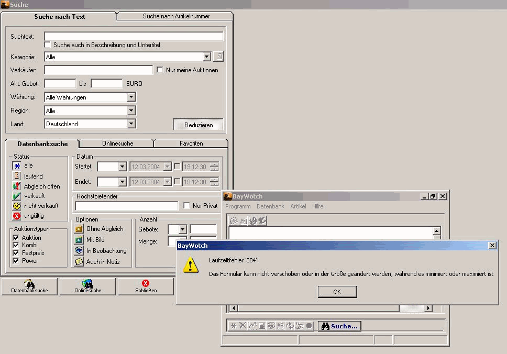Image resolution: width=507 pixels, height=354 pixels.
Task: Click the hand-with-note icon in BayWotch bottom toolbar
Action: pos(300,326)
